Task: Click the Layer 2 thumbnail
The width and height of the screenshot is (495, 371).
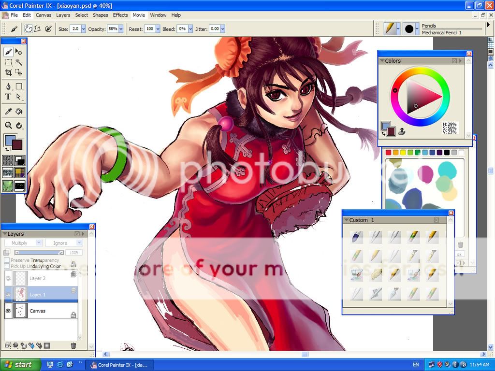Action: coord(21,278)
